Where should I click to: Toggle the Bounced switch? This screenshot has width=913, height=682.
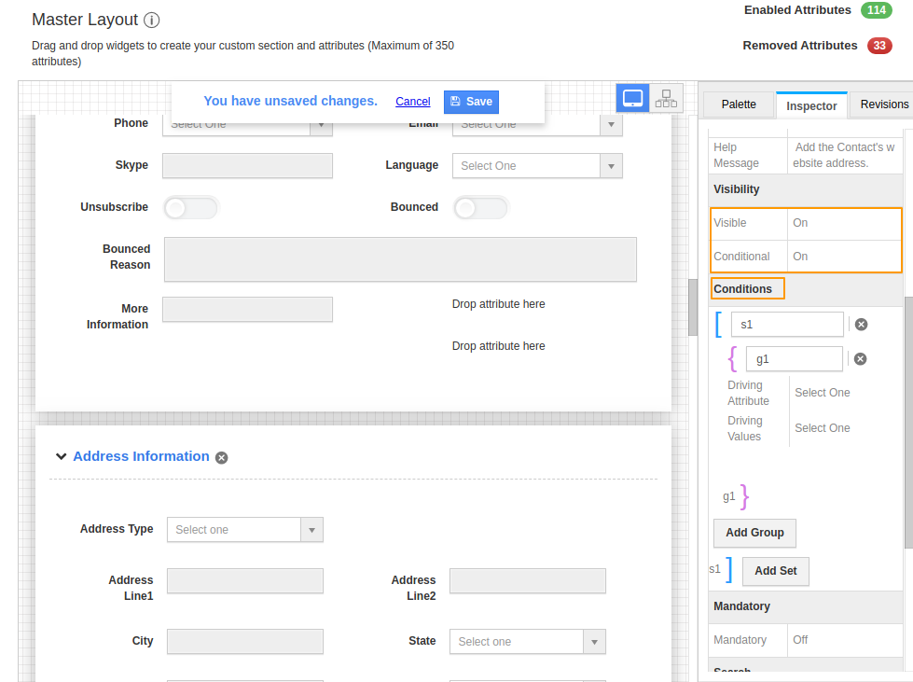pos(480,207)
